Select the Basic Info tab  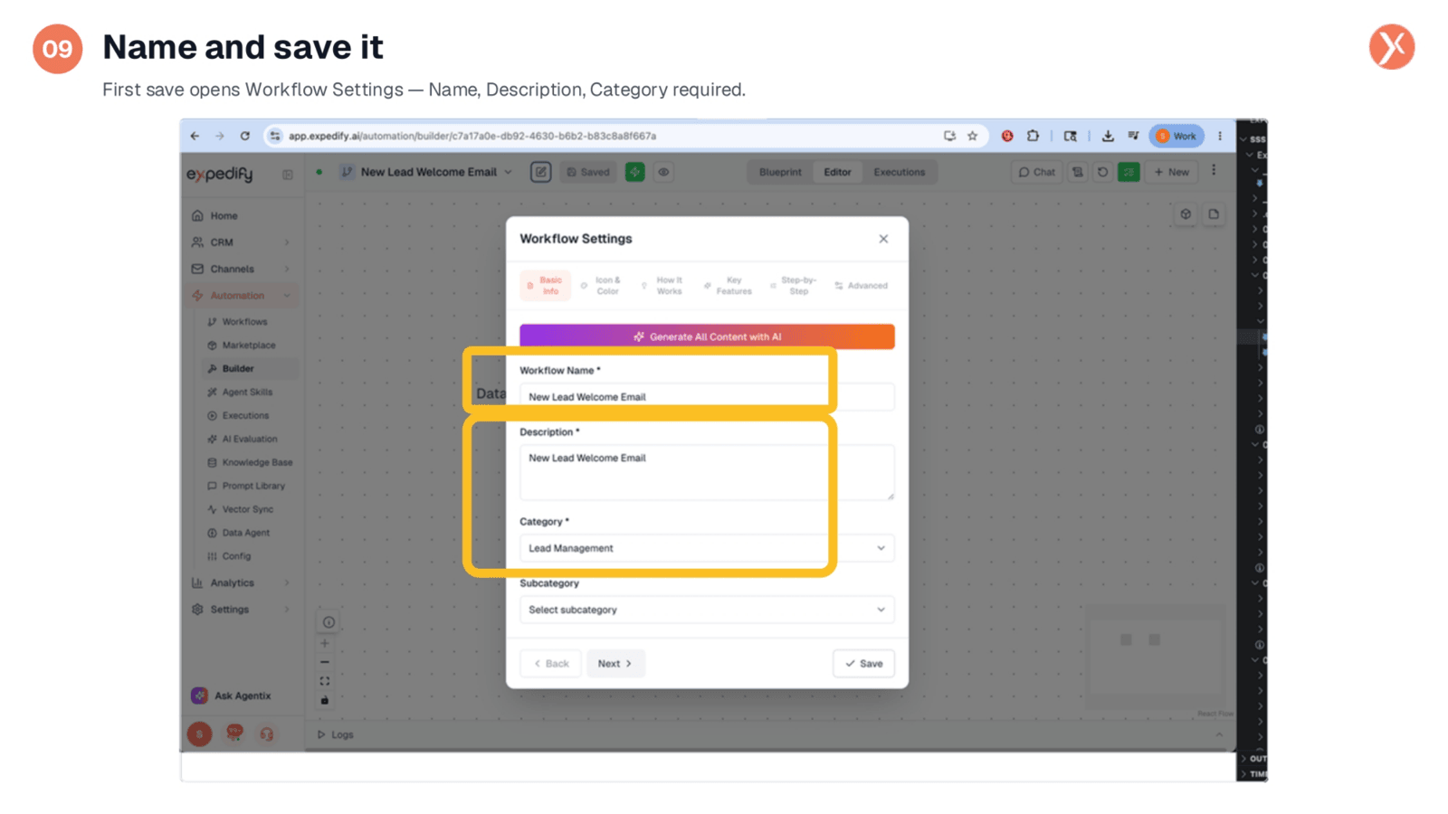545,286
